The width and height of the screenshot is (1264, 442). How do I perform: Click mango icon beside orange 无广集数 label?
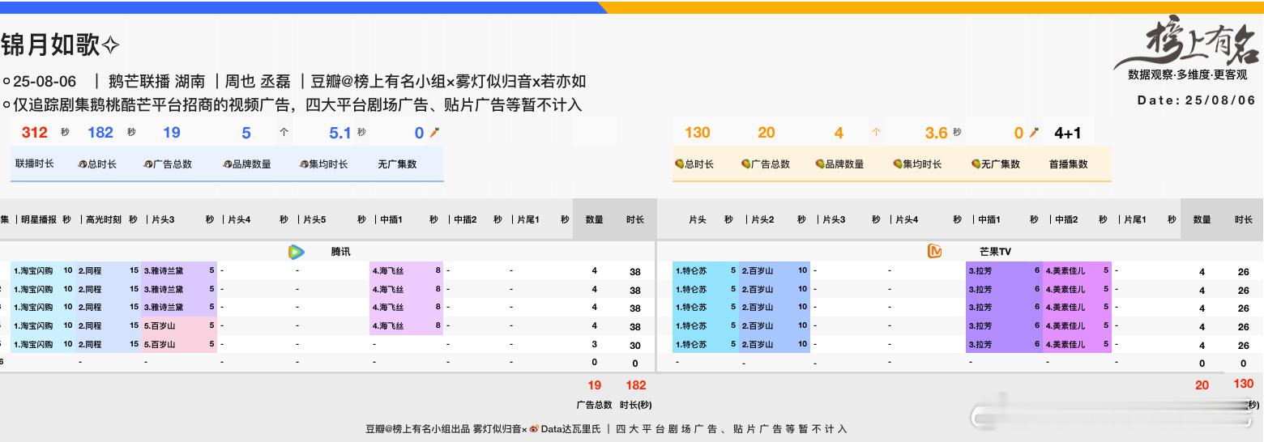pos(976,164)
